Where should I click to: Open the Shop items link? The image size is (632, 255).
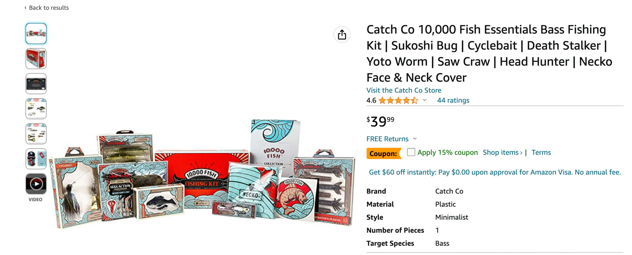pyautogui.click(x=503, y=153)
